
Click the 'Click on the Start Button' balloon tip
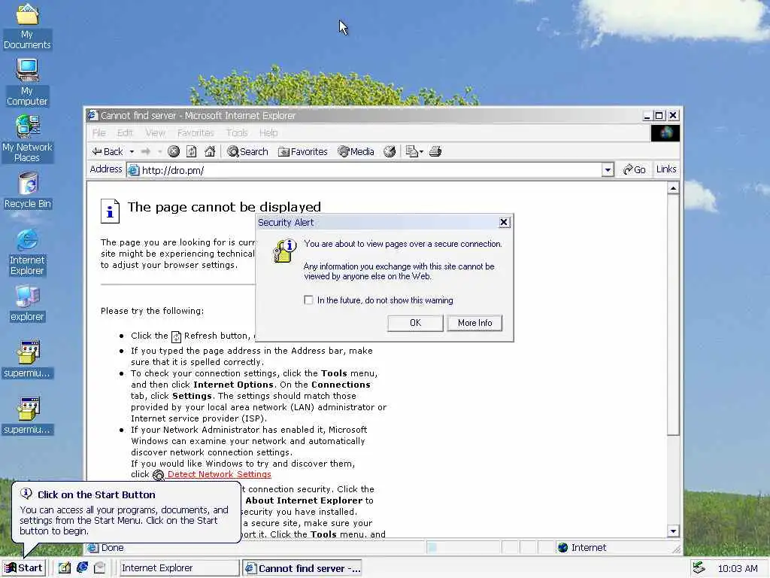coord(126,513)
